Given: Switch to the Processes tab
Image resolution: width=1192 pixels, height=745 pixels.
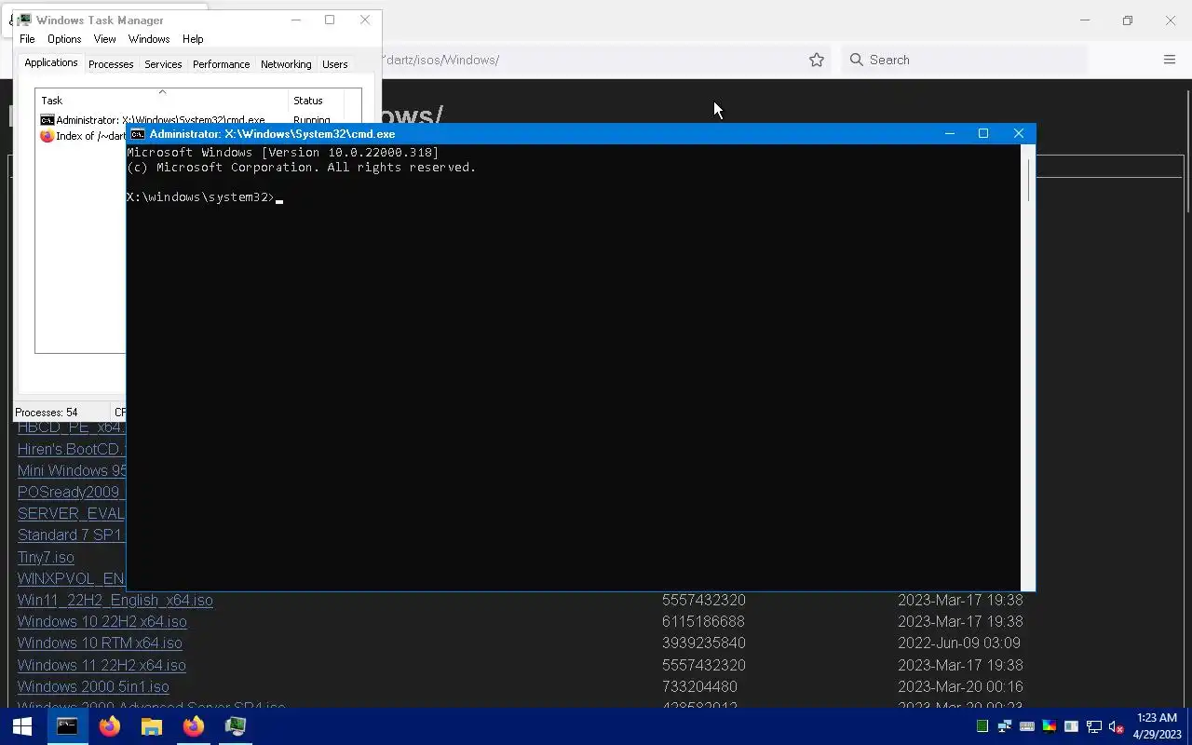Looking at the screenshot, I should [111, 64].
